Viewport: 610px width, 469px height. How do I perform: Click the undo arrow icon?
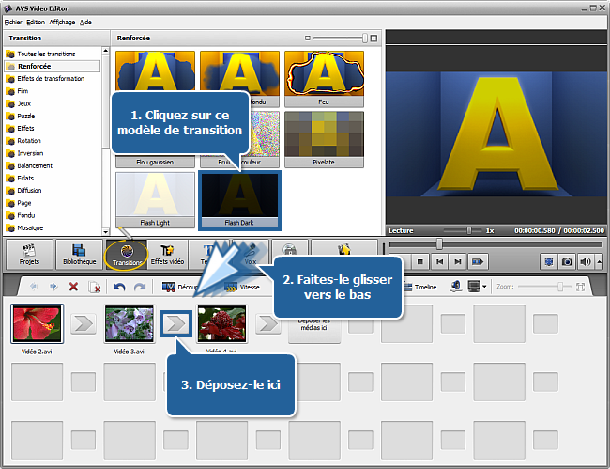tap(120, 287)
